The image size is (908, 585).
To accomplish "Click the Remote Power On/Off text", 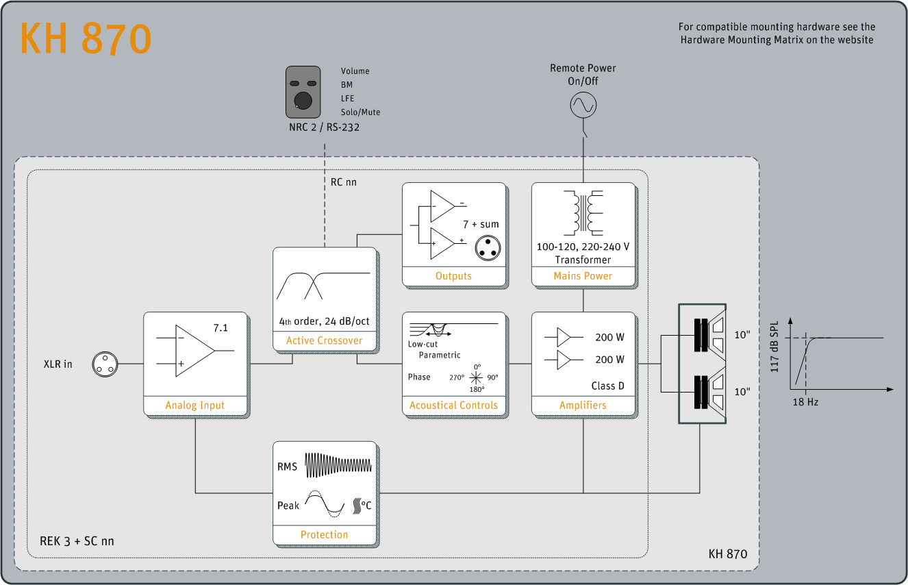I will (583, 75).
